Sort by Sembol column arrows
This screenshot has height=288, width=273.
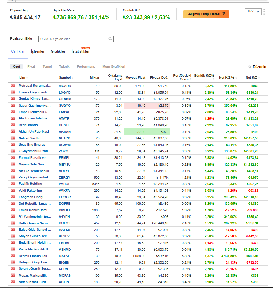[73, 78]
